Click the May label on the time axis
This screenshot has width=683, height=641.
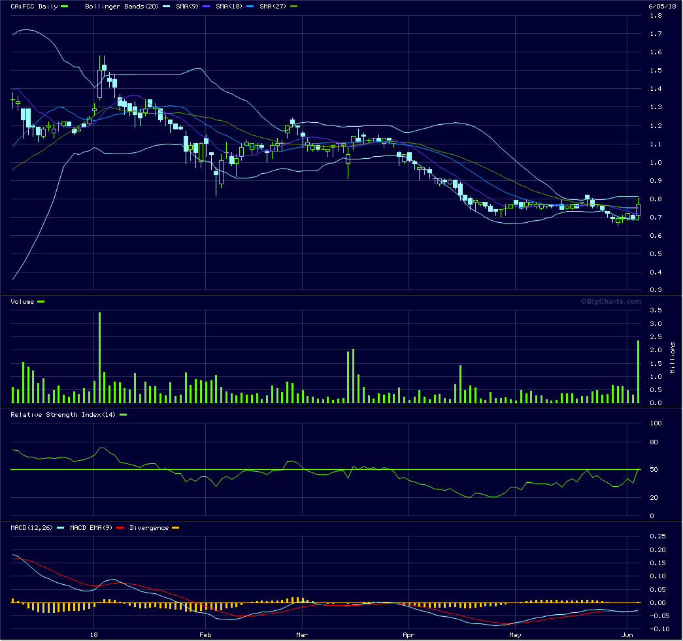515,634
